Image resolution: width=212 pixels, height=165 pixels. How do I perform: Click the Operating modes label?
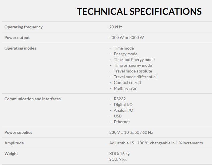(x=20, y=48)
